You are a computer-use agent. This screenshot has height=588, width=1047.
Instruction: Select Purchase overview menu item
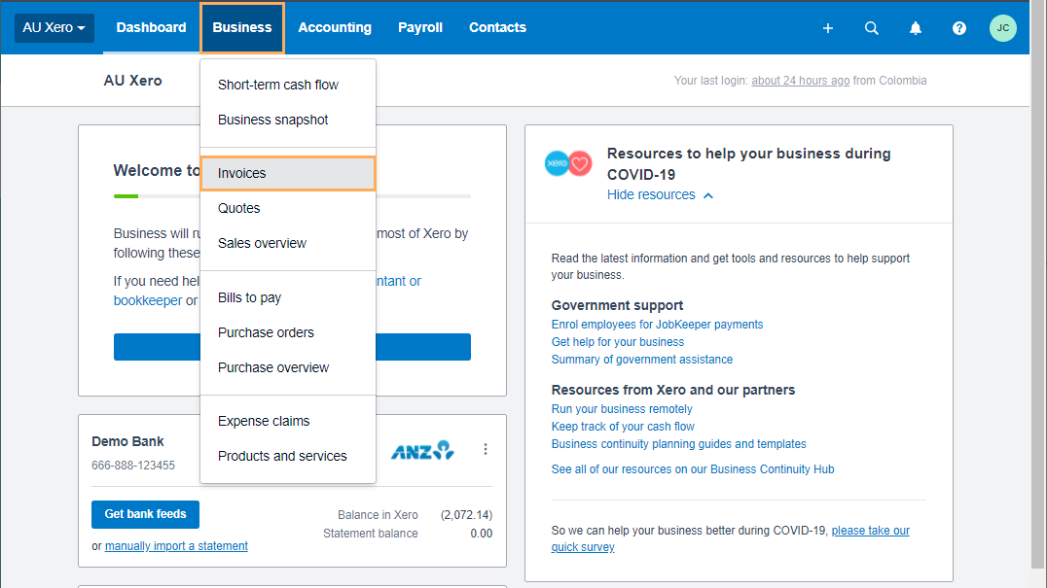(288, 367)
